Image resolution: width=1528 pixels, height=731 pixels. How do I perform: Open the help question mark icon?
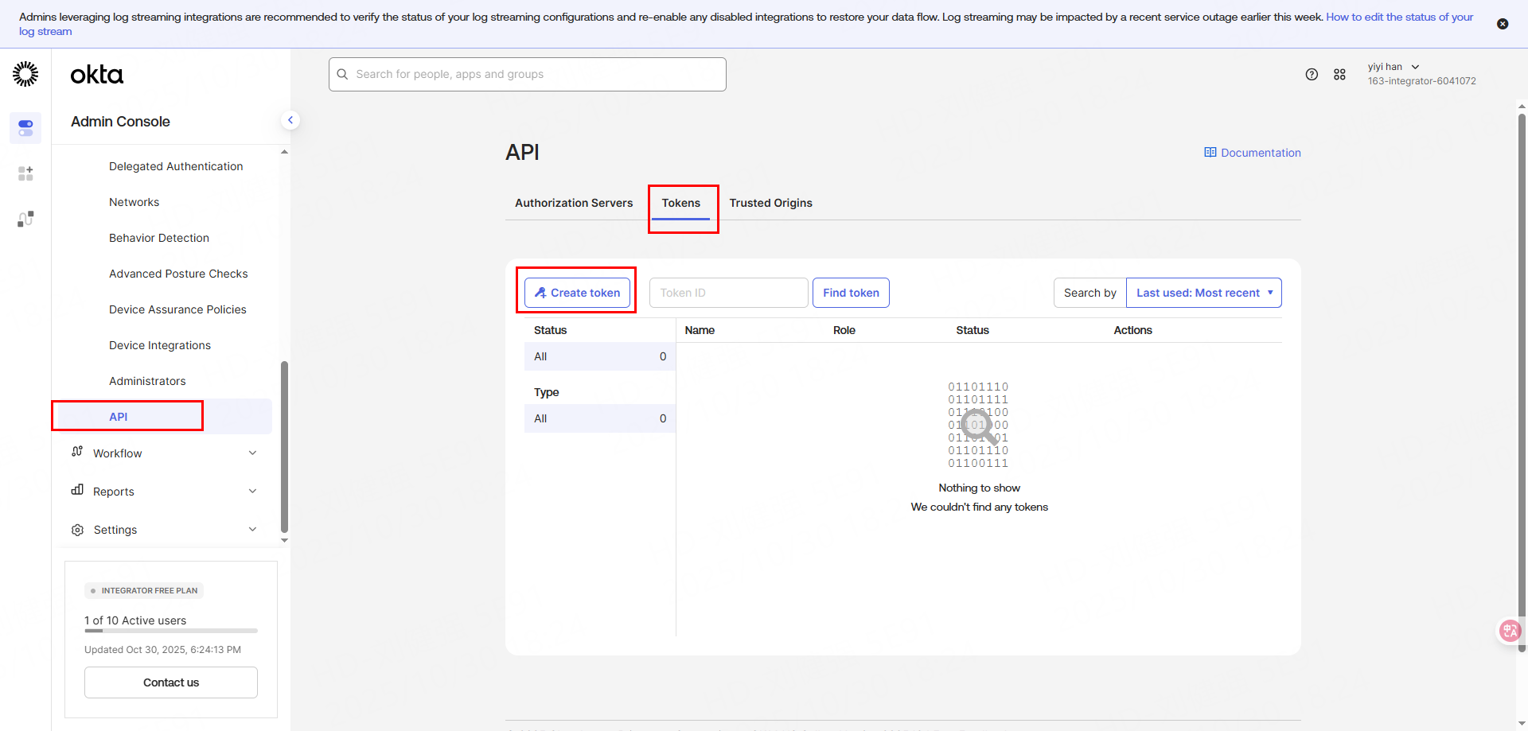1312,74
